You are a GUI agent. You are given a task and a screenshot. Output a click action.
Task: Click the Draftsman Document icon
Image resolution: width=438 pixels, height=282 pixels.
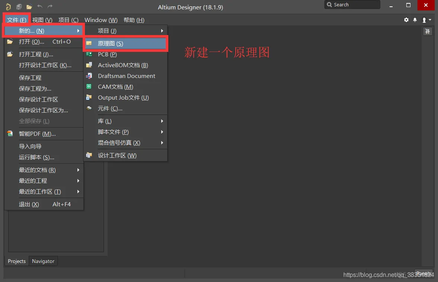[89, 76]
